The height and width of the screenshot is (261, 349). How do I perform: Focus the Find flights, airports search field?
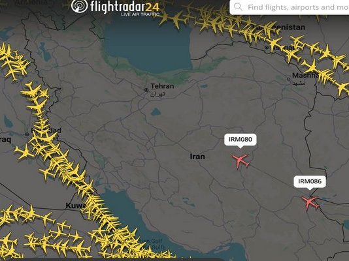pyautogui.click(x=290, y=7)
